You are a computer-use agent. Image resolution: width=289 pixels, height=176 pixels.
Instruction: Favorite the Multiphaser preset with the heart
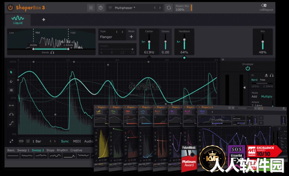coord(110,8)
